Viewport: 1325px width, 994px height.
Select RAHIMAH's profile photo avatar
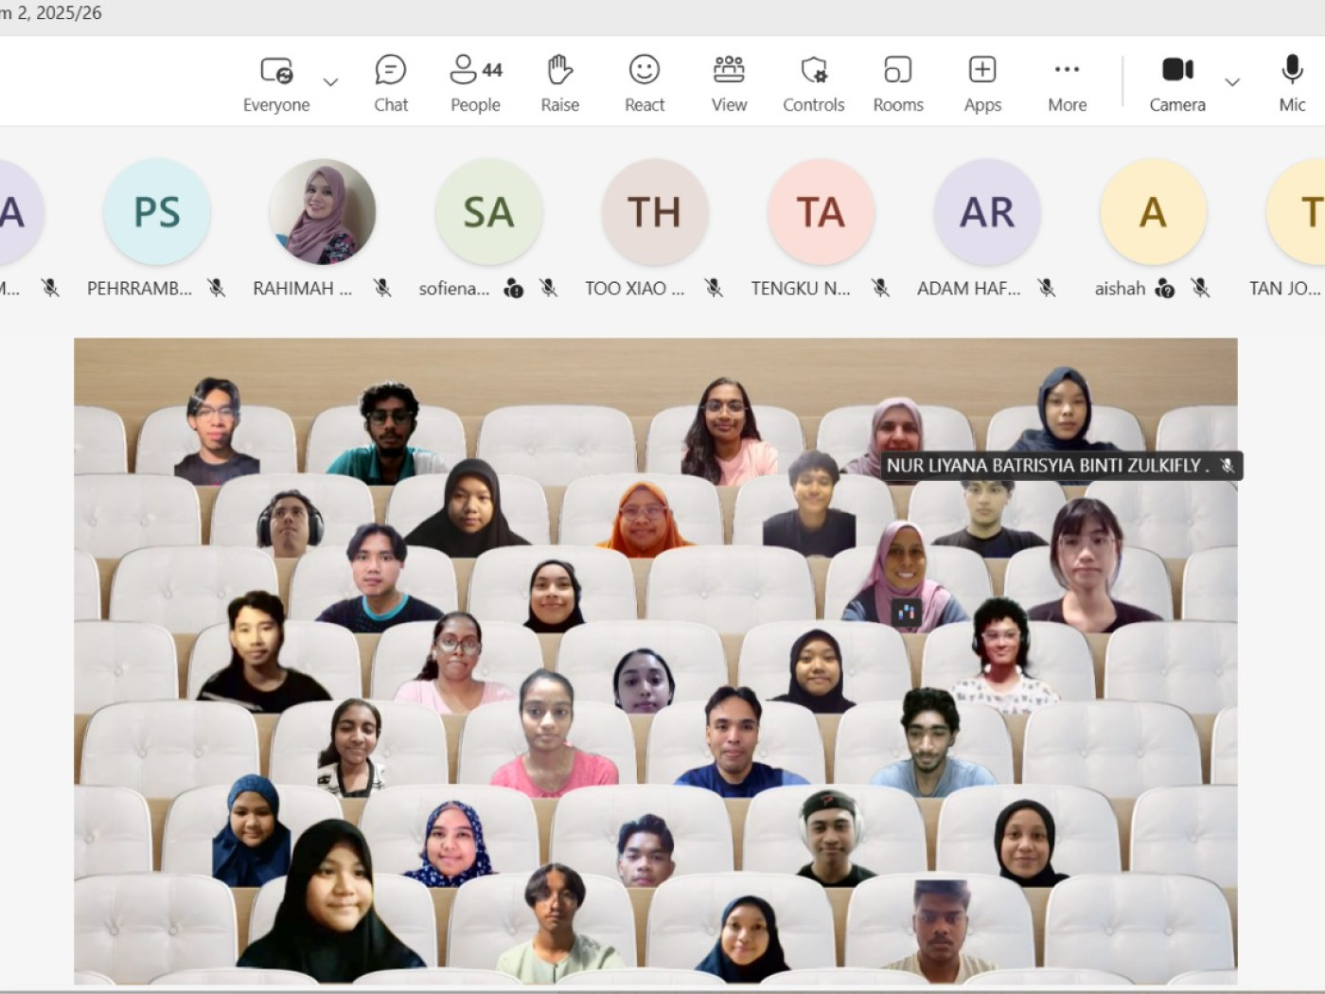point(323,212)
